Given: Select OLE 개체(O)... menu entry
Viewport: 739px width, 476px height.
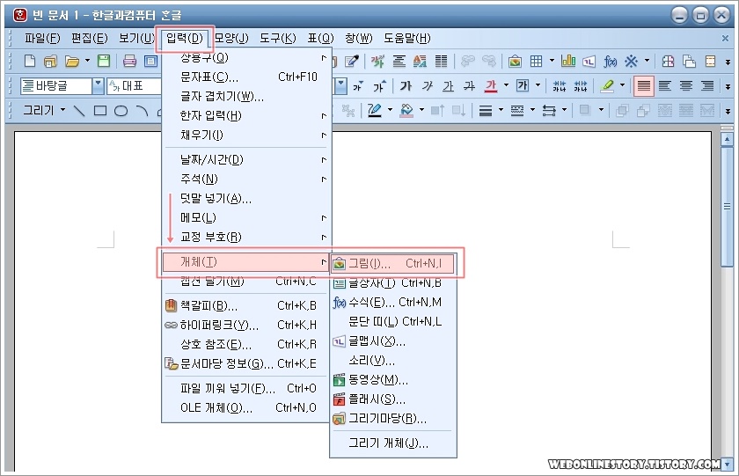Looking at the screenshot, I should point(247,407).
